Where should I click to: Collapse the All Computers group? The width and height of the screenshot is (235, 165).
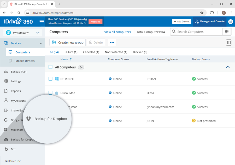228,67
